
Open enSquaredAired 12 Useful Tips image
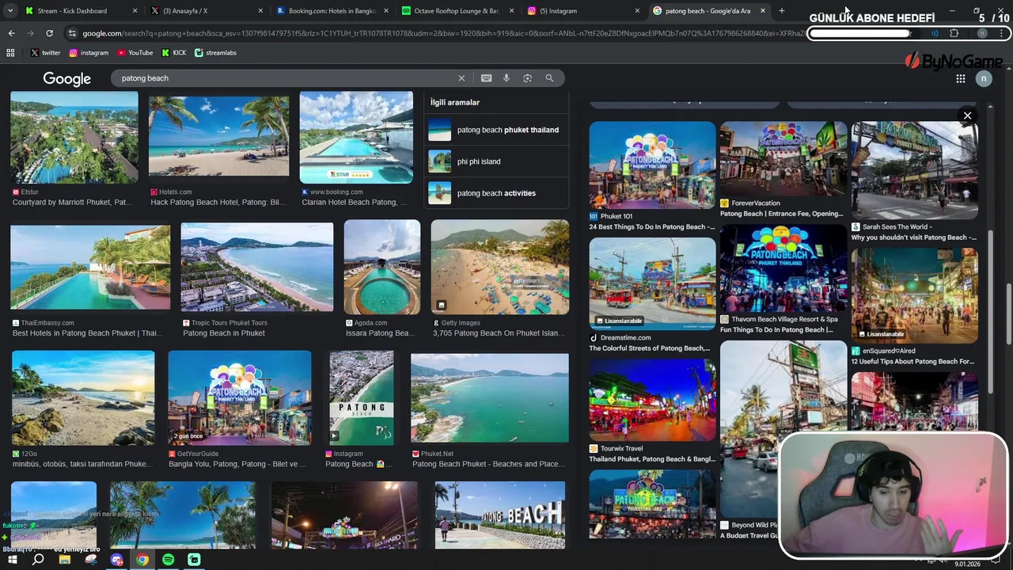[x=915, y=295]
